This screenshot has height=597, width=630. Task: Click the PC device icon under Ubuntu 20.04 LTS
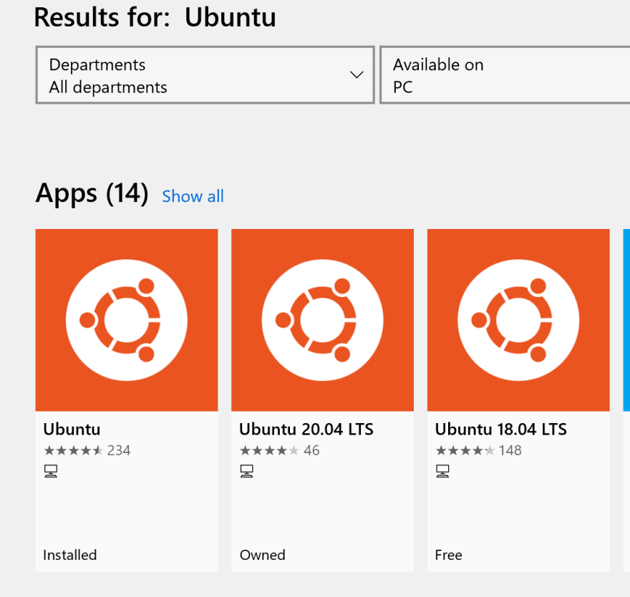(247, 471)
